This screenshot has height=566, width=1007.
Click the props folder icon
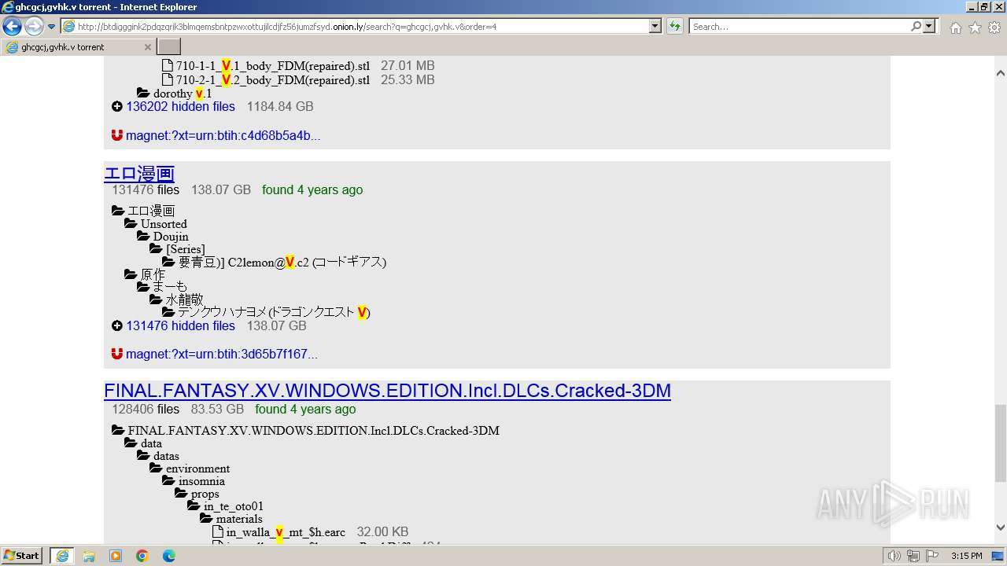[x=181, y=493]
